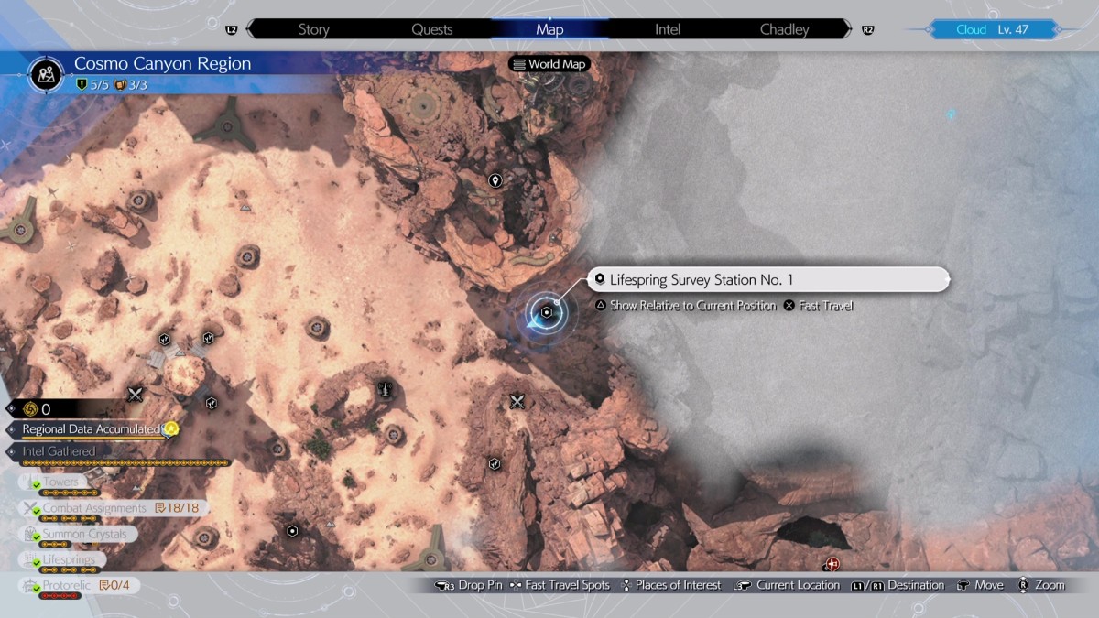Click the star badge on Regional Data
The width and height of the screenshot is (1099, 618).
[x=170, y=428]
